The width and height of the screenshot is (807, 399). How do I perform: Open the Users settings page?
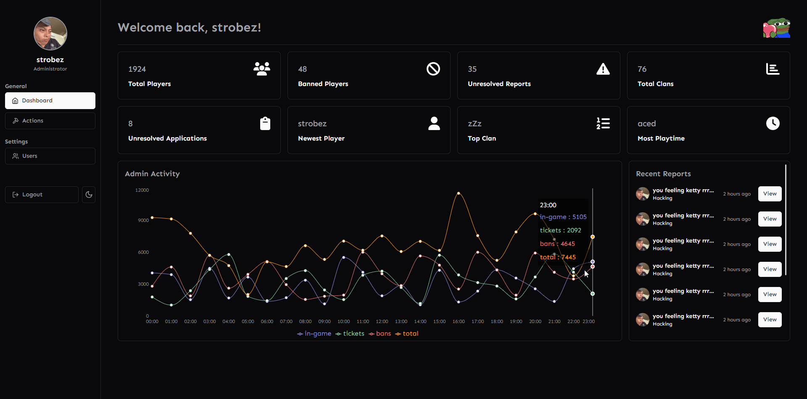tap(50, 156)
